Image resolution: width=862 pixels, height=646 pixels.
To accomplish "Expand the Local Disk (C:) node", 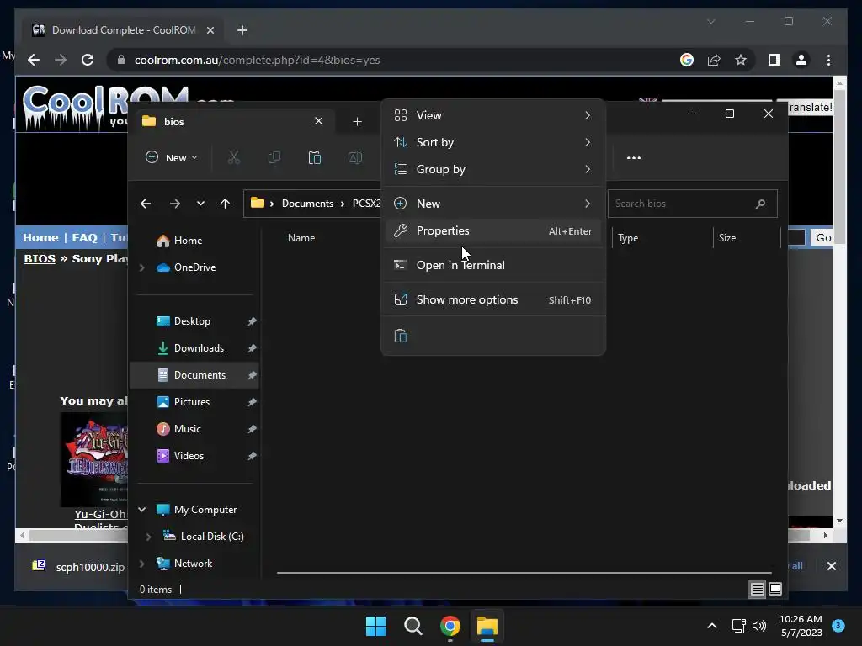I will (x=148, y=537).
